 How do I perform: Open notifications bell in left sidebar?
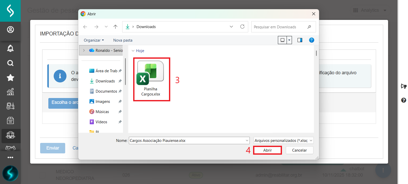pyautogui.click(x=10, y=48)
